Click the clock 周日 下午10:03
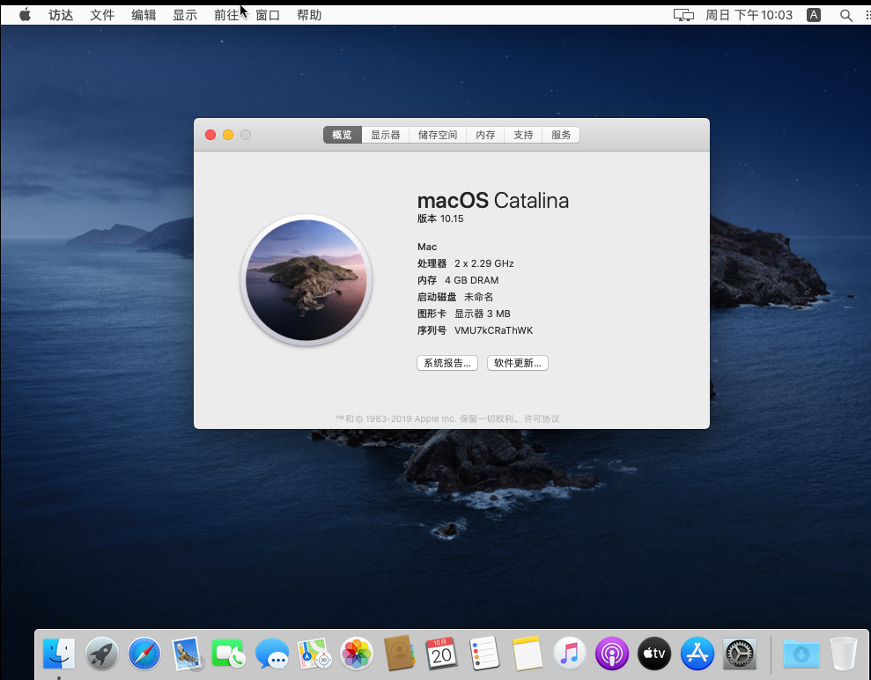871x680 pixels. pyautogui.click(x=749, y=15)
